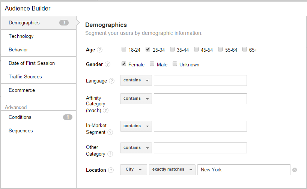This screenshot has width=307, height=189.
Task: Check the 65+ age option
Action: (x=245, y=49)
